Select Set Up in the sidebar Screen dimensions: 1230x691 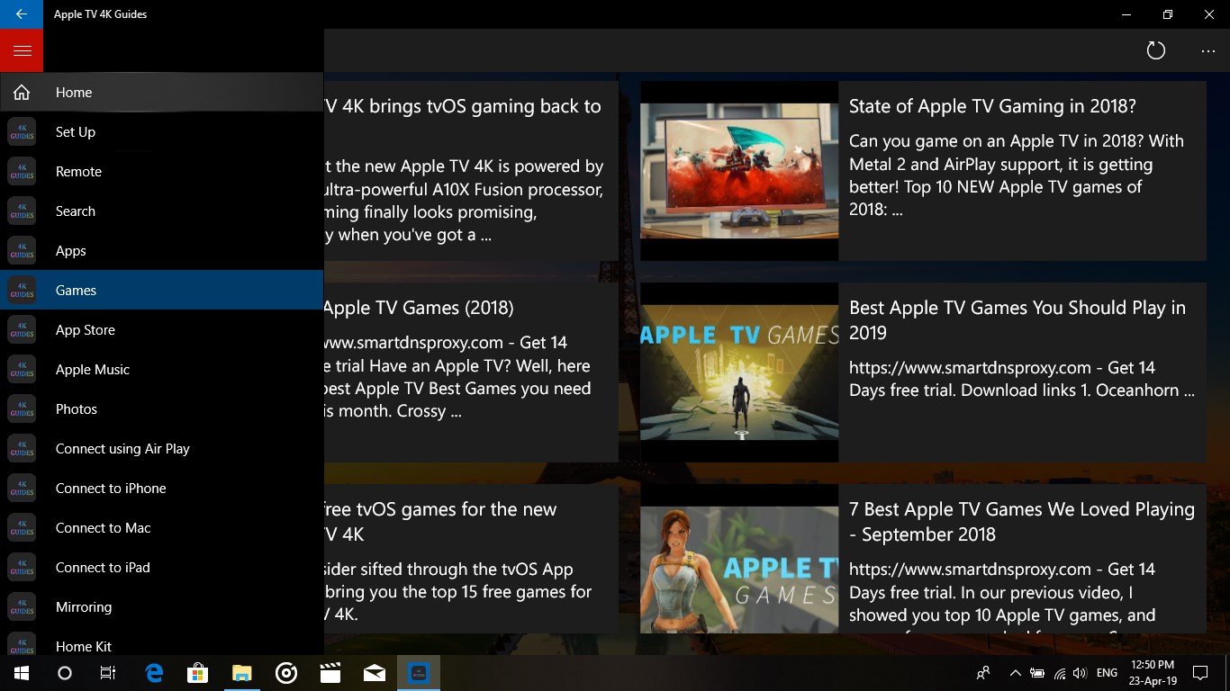pos(162,131)
